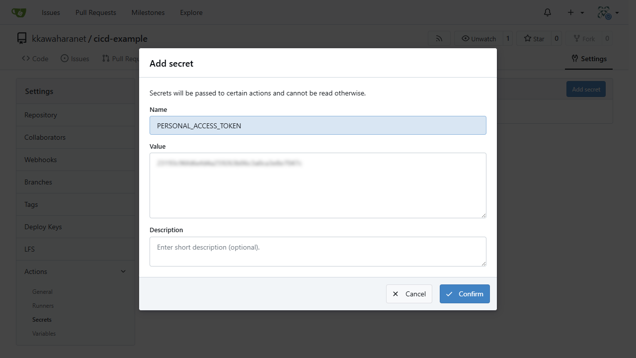Image resolution: width=636 pixels, height=358 pixels.
Task: Click the Description text area
Action: pos(318,252)
